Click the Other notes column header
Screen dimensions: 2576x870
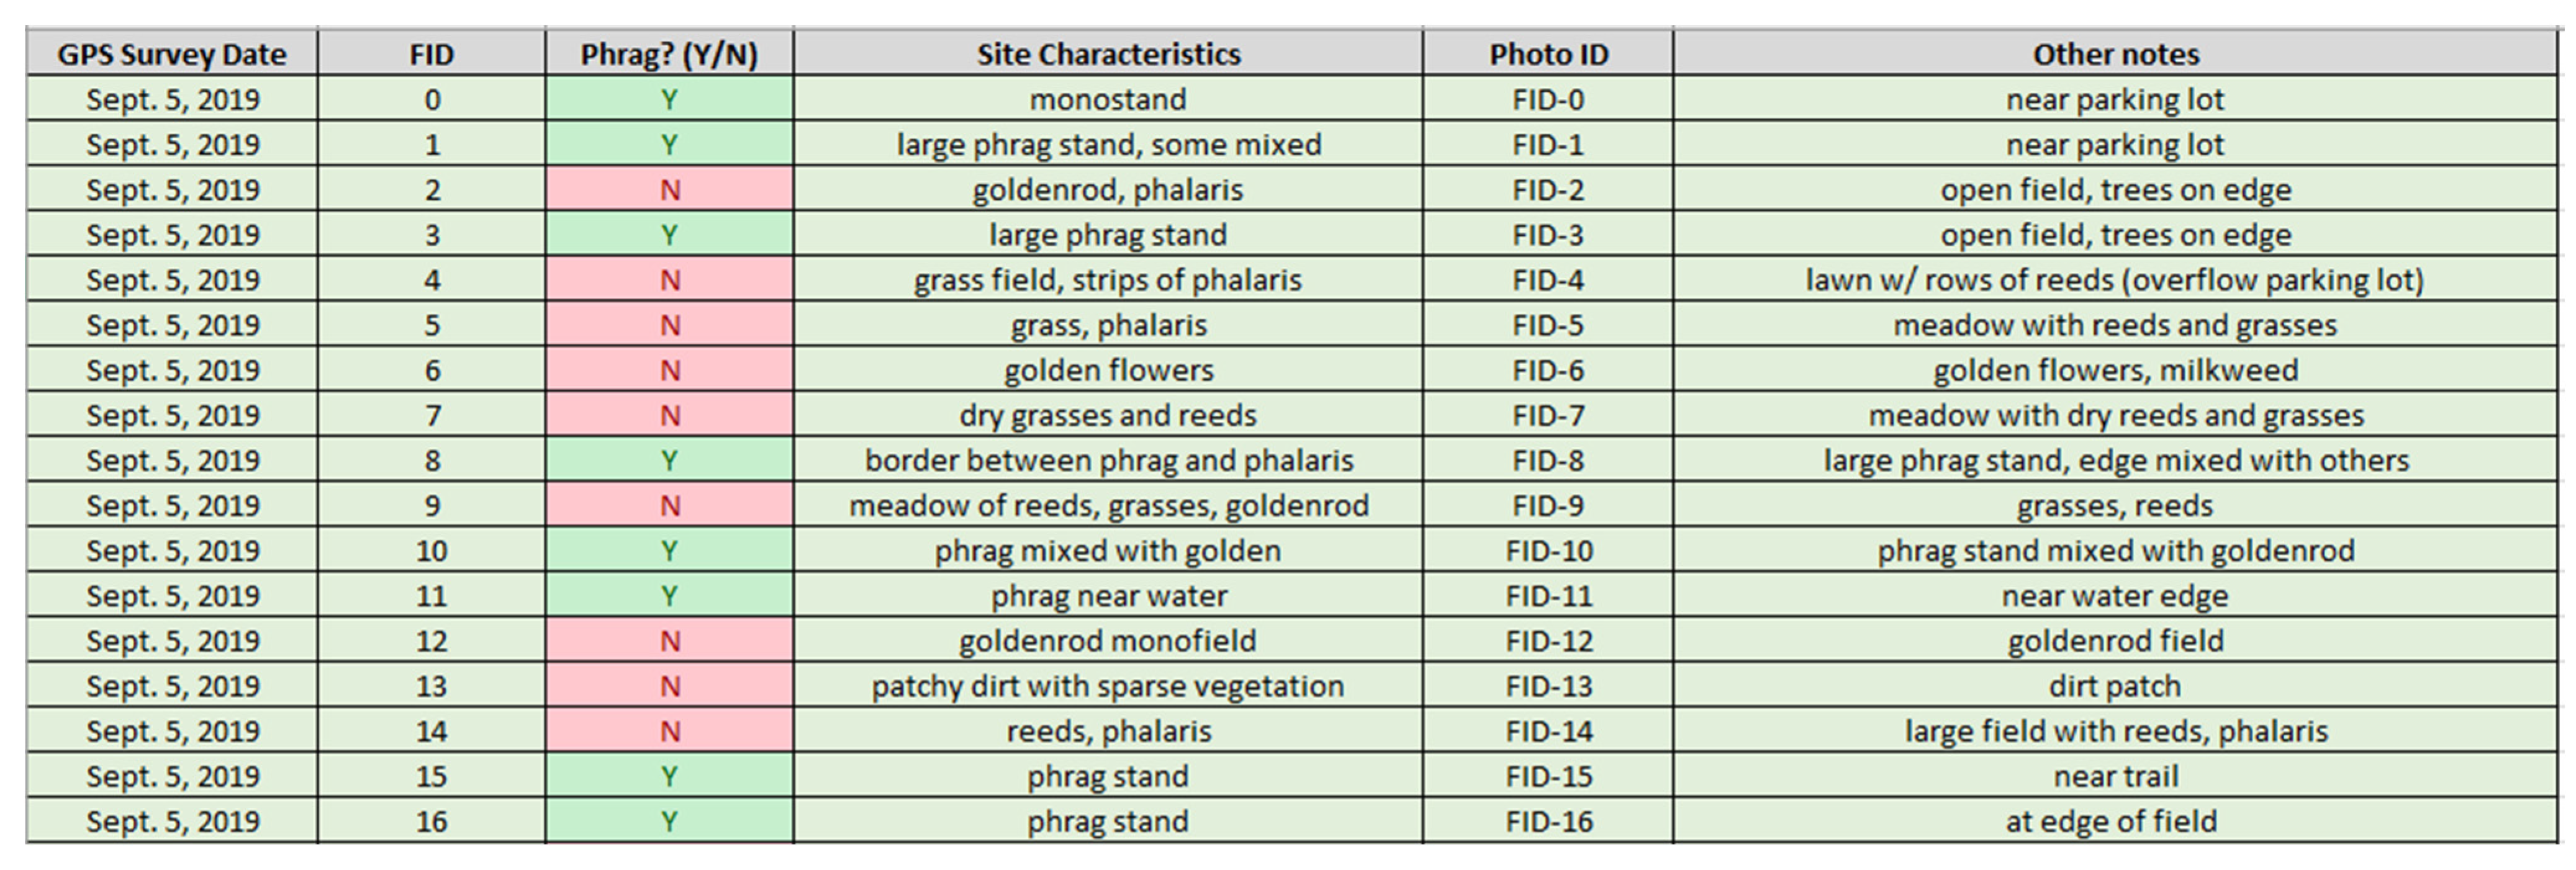[2115, 54]
